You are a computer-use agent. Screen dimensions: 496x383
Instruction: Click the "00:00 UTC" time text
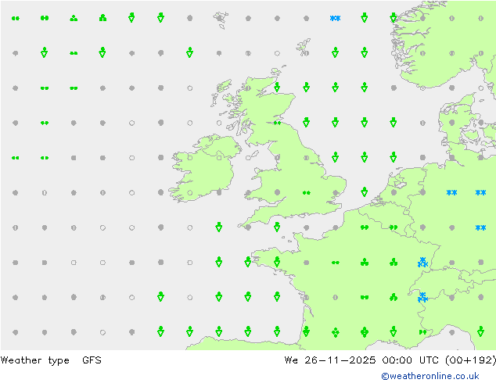(410, 360)
